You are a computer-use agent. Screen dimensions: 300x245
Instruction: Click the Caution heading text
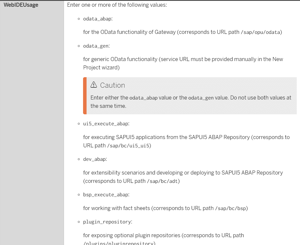pyautogui.click(x=112, y=85)
